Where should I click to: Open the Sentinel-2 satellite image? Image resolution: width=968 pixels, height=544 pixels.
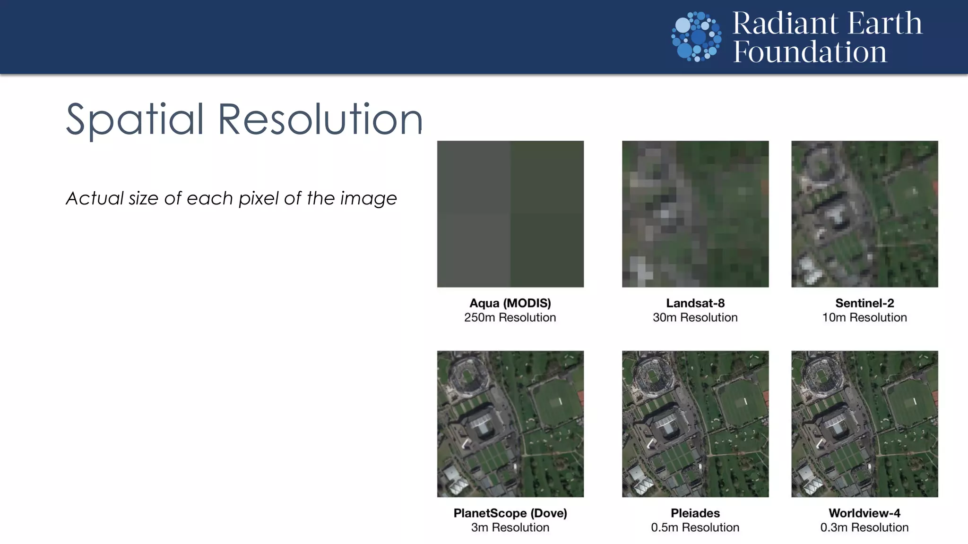865,214
